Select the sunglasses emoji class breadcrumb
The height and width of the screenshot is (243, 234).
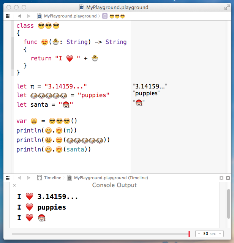click(117, 16)
